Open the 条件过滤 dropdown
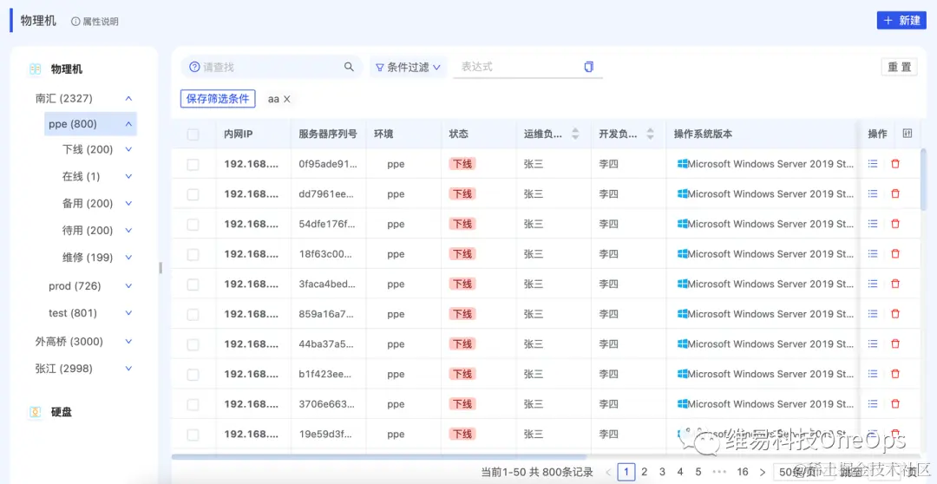This screenshot has width=937, height=484. coord(408,68)
